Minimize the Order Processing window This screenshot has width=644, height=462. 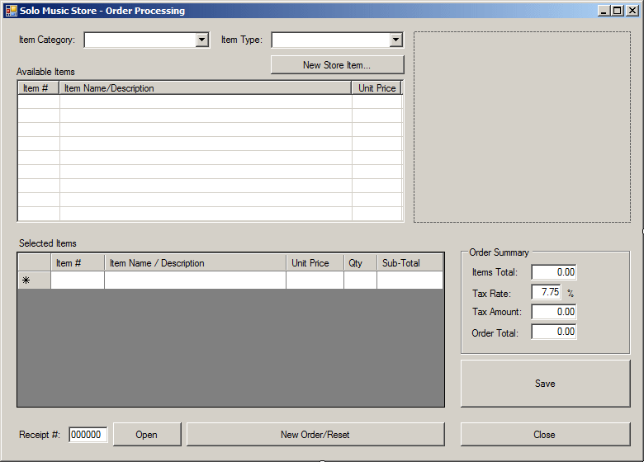click(x=604, y=11)
